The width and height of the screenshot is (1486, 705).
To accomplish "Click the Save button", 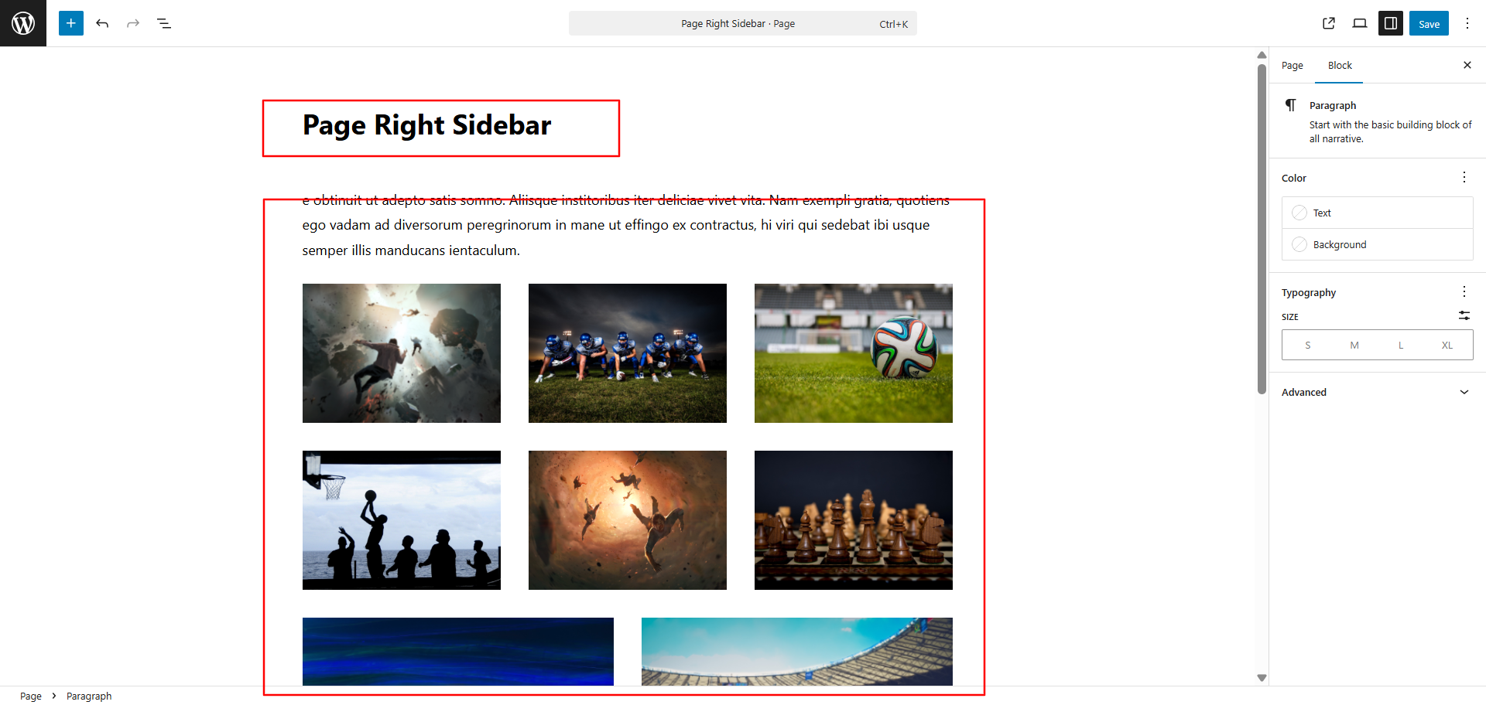I will pos(1429,23).
